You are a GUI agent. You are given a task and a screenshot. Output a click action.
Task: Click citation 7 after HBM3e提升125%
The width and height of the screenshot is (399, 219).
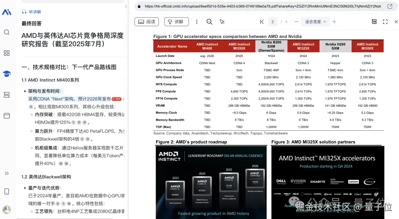coord(74,123)
